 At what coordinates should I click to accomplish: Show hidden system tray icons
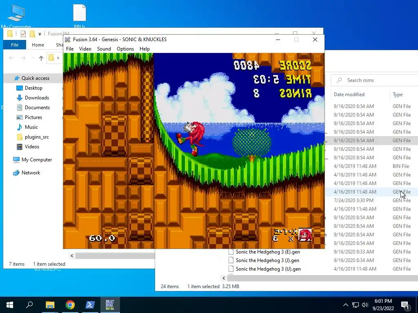[x=345, y=305]
